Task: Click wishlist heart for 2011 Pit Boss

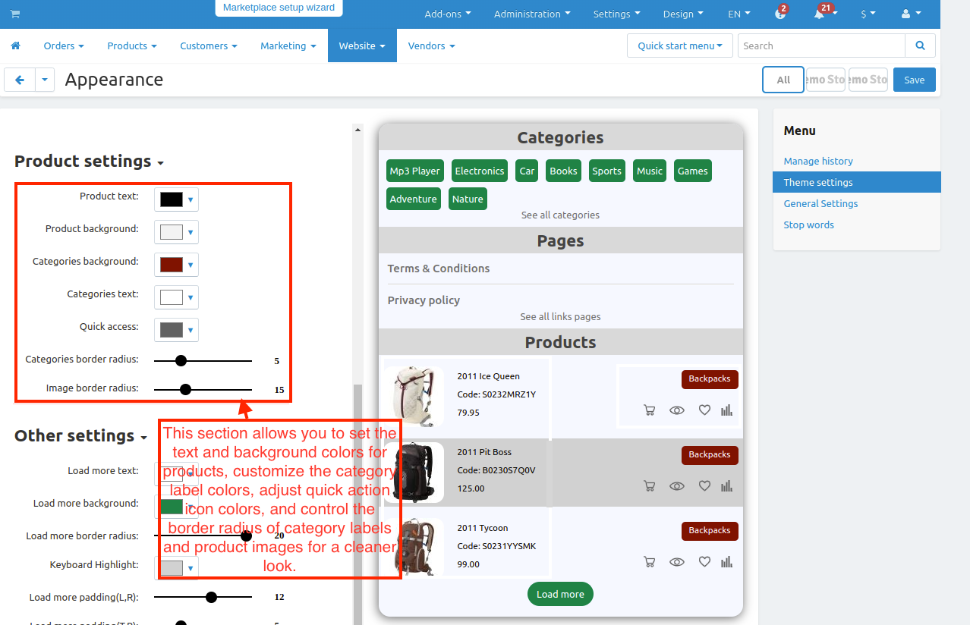Action: coord(704,486)
